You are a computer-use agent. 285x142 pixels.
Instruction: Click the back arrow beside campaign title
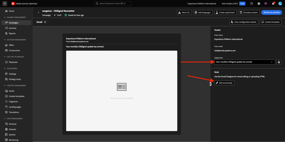click(38, 13)
